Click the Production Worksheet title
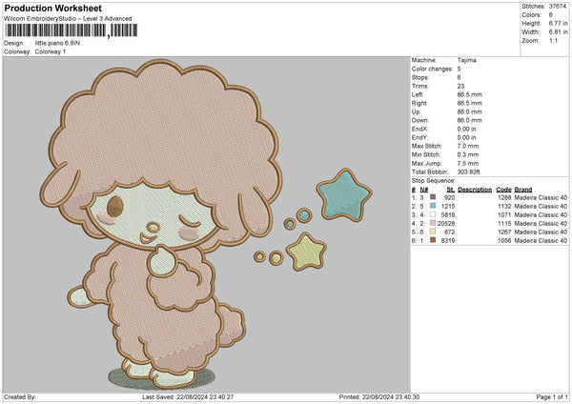The width and height of the screenshot is (572, 404). (x=51, y=9)
